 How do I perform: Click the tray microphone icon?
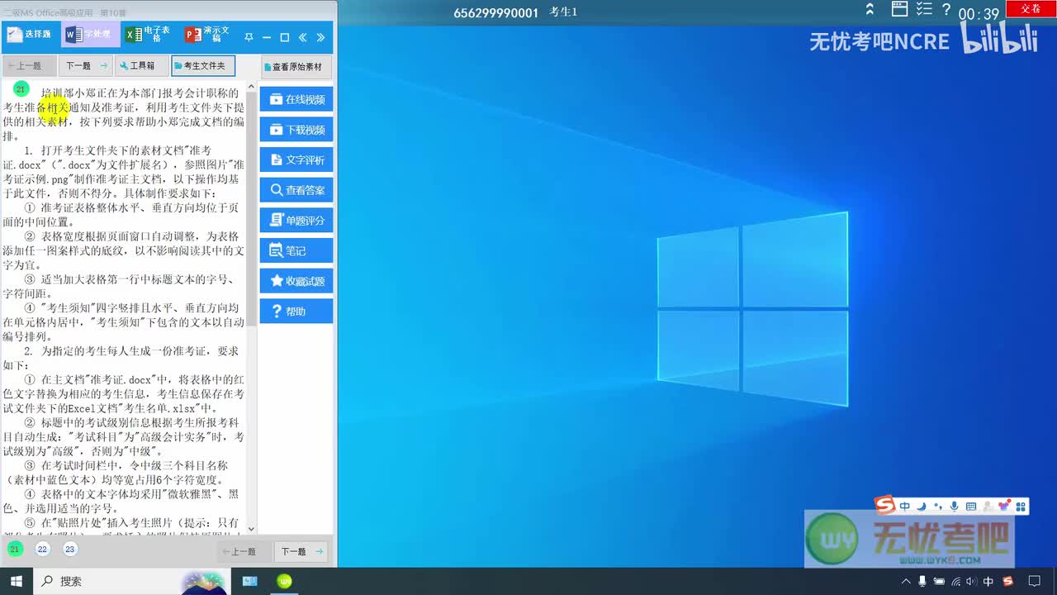(922, 582)
